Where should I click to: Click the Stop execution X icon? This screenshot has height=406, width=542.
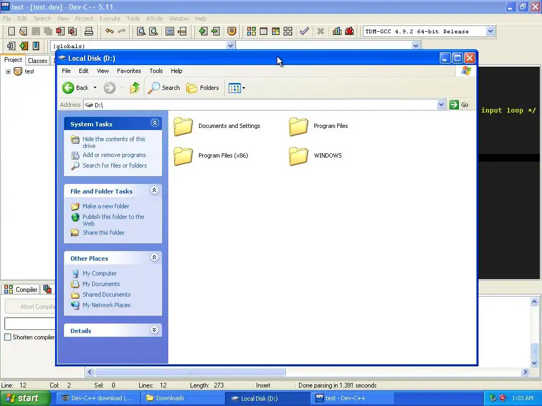pyautogui.click(x=321, y=31)
